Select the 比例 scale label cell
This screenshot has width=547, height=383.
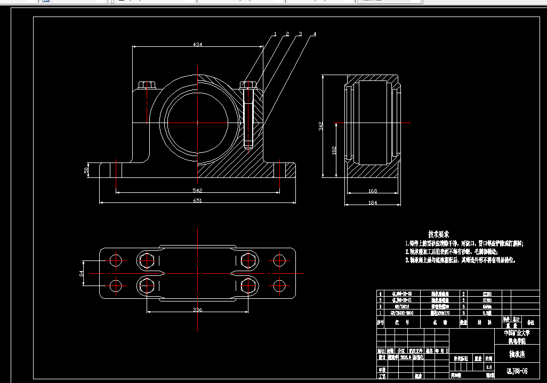click(489, 358)
